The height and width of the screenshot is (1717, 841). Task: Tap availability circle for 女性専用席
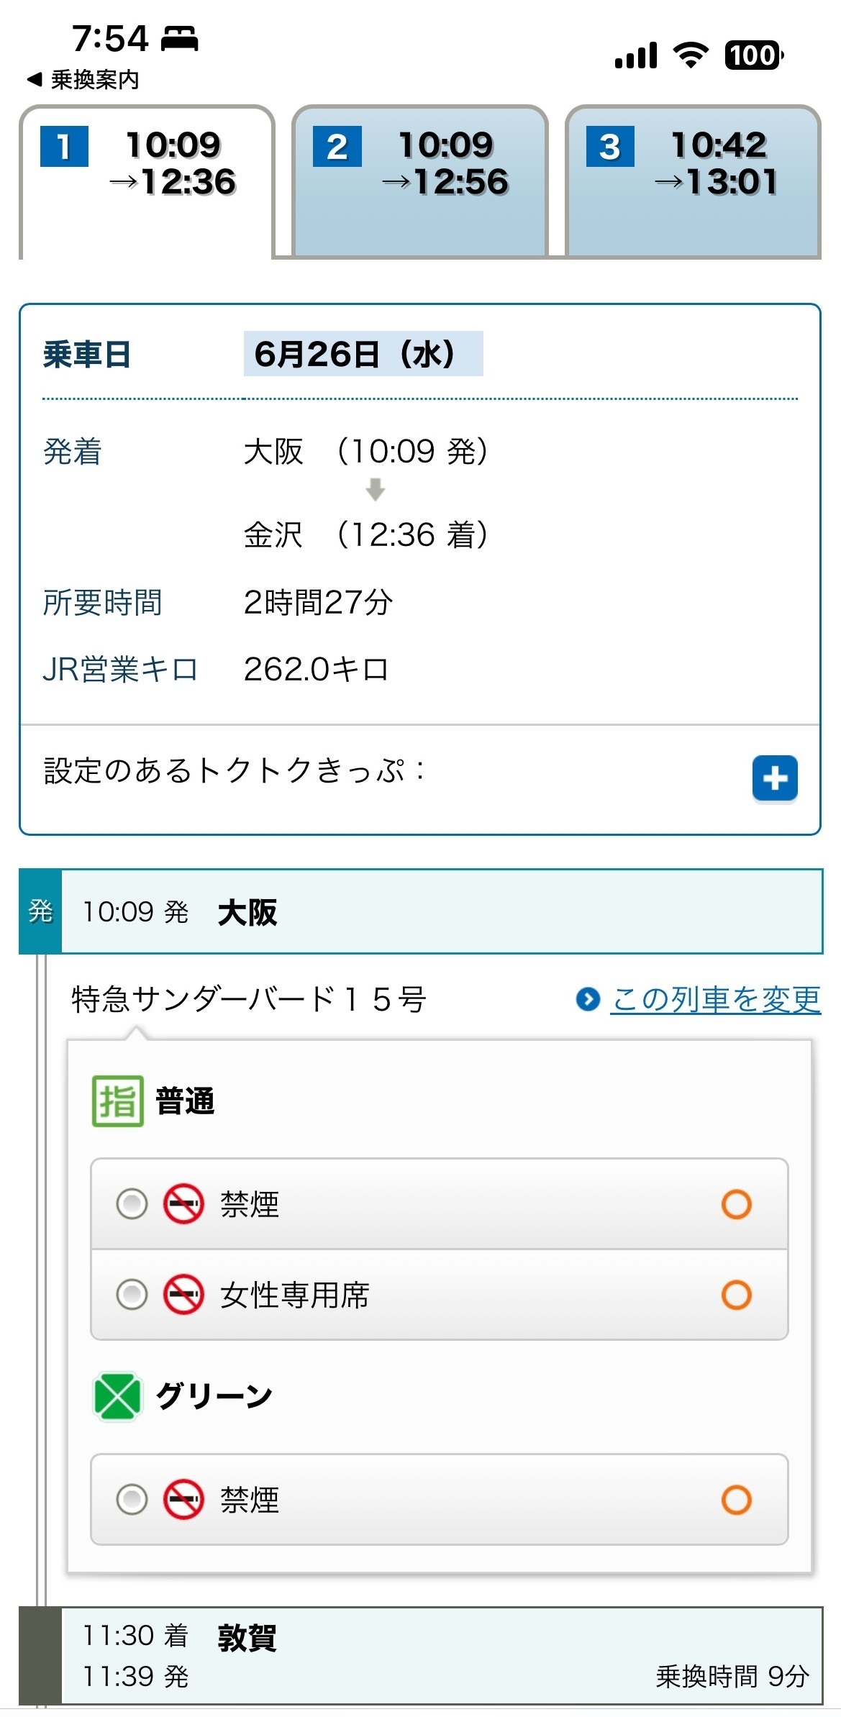736,1295
